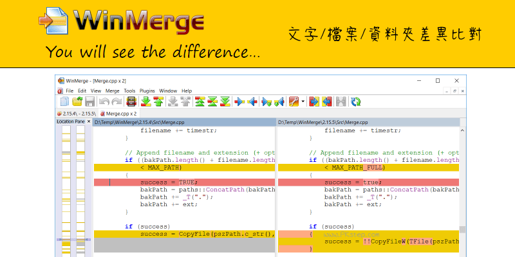This screenshot has height=257, width=515.
Task: Click All Left copy icon
Action: pos(327,102)
